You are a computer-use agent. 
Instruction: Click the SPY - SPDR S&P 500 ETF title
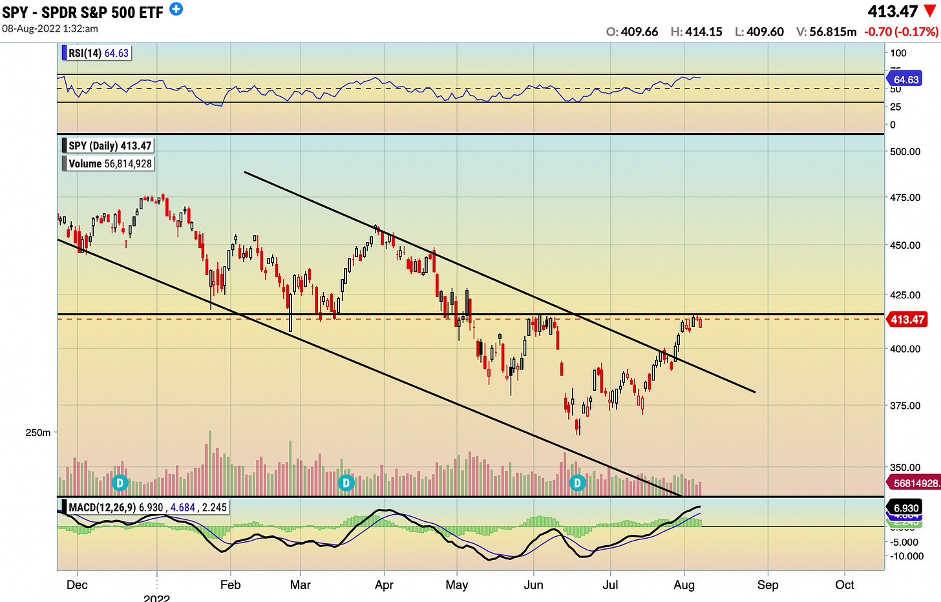coord(83,12)
